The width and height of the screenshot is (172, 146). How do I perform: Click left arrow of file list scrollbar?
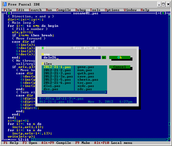pyautogui.click(x=43, y=92)
